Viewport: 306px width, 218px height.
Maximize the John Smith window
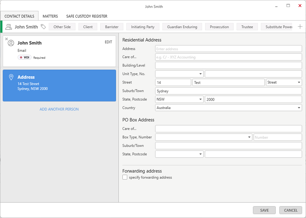coord(288,6)
